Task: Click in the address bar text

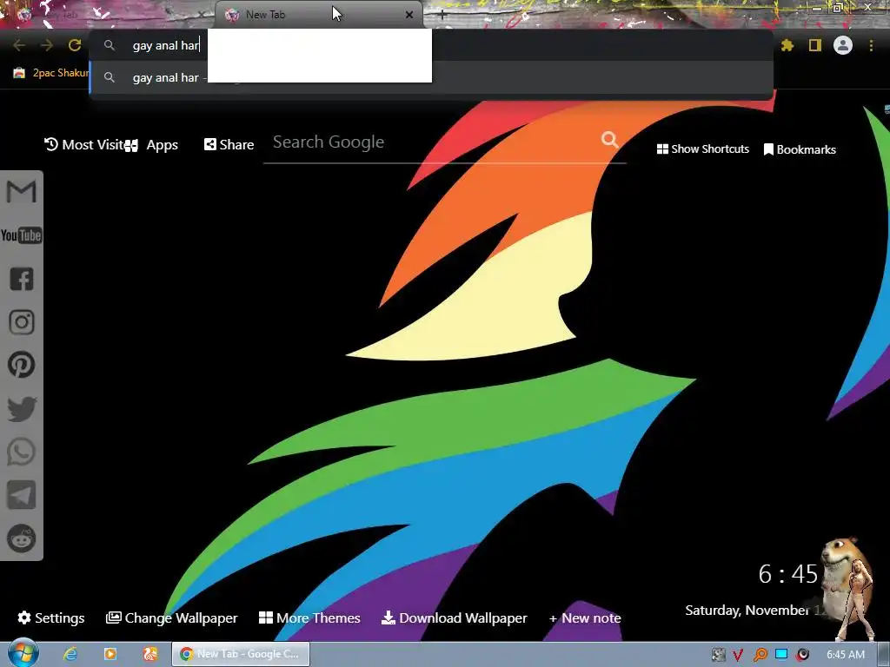Action: [165, 45]
